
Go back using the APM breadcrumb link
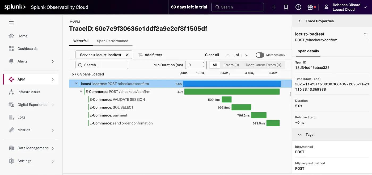tap(74, 21)
